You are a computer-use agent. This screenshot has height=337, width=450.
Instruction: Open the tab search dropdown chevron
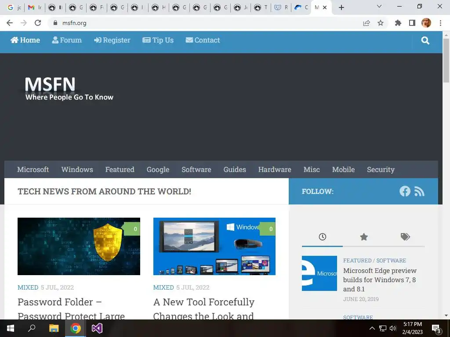[x=379, y=6]
